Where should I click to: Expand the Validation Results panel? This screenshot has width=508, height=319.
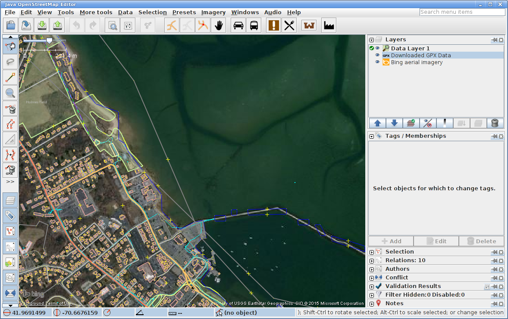tap(372, 287)
